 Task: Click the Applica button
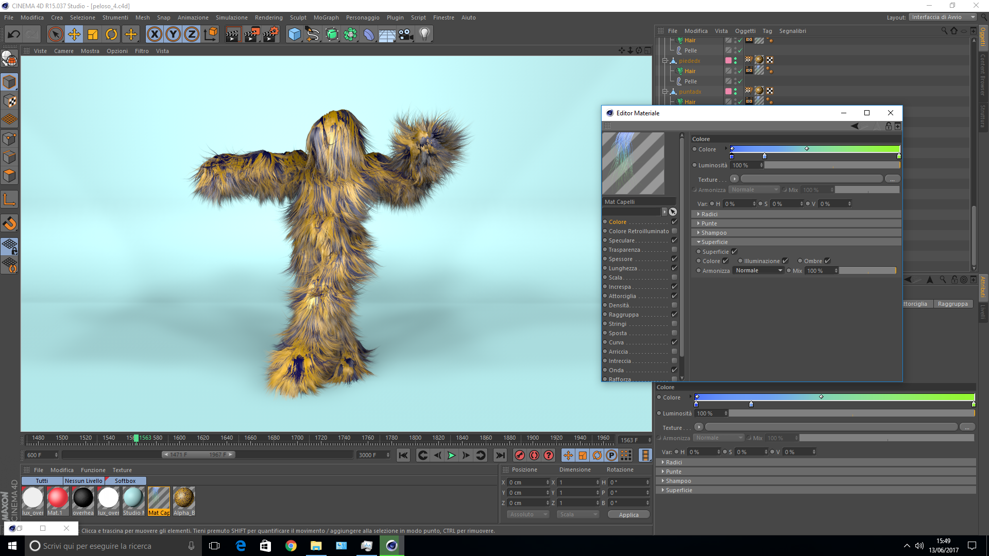coord(628,515)
